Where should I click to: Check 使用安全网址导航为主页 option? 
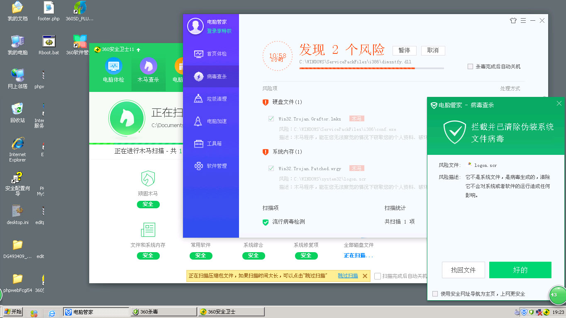pyautogui.click(x=435, y=294)
